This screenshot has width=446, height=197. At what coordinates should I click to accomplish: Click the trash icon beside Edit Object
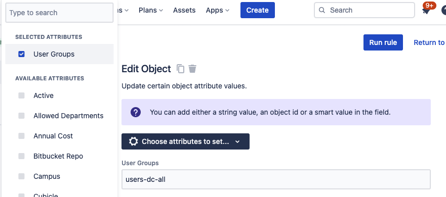click(192, 69)
